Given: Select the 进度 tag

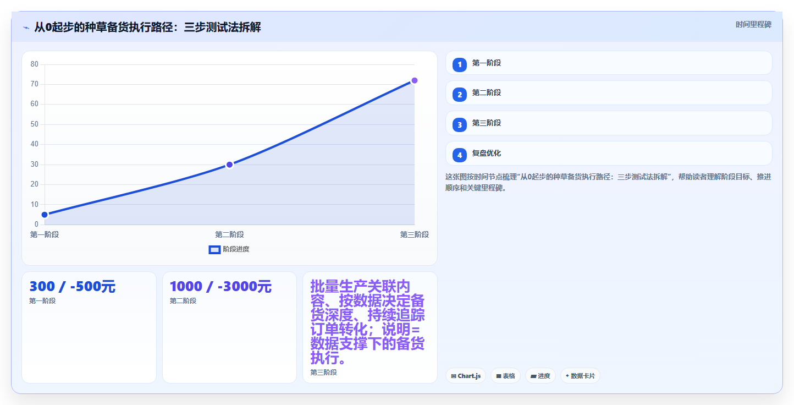Looking at the screenshot, I should click(541, 376).
